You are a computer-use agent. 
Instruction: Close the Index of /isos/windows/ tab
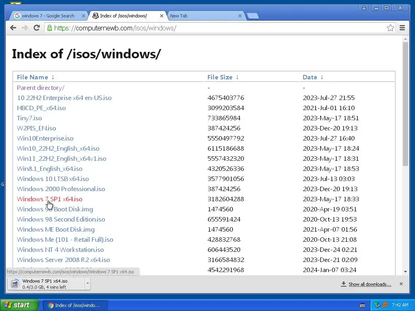tap(162, 16)
